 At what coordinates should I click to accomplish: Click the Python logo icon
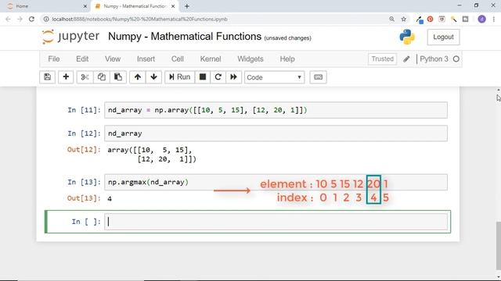407,37
